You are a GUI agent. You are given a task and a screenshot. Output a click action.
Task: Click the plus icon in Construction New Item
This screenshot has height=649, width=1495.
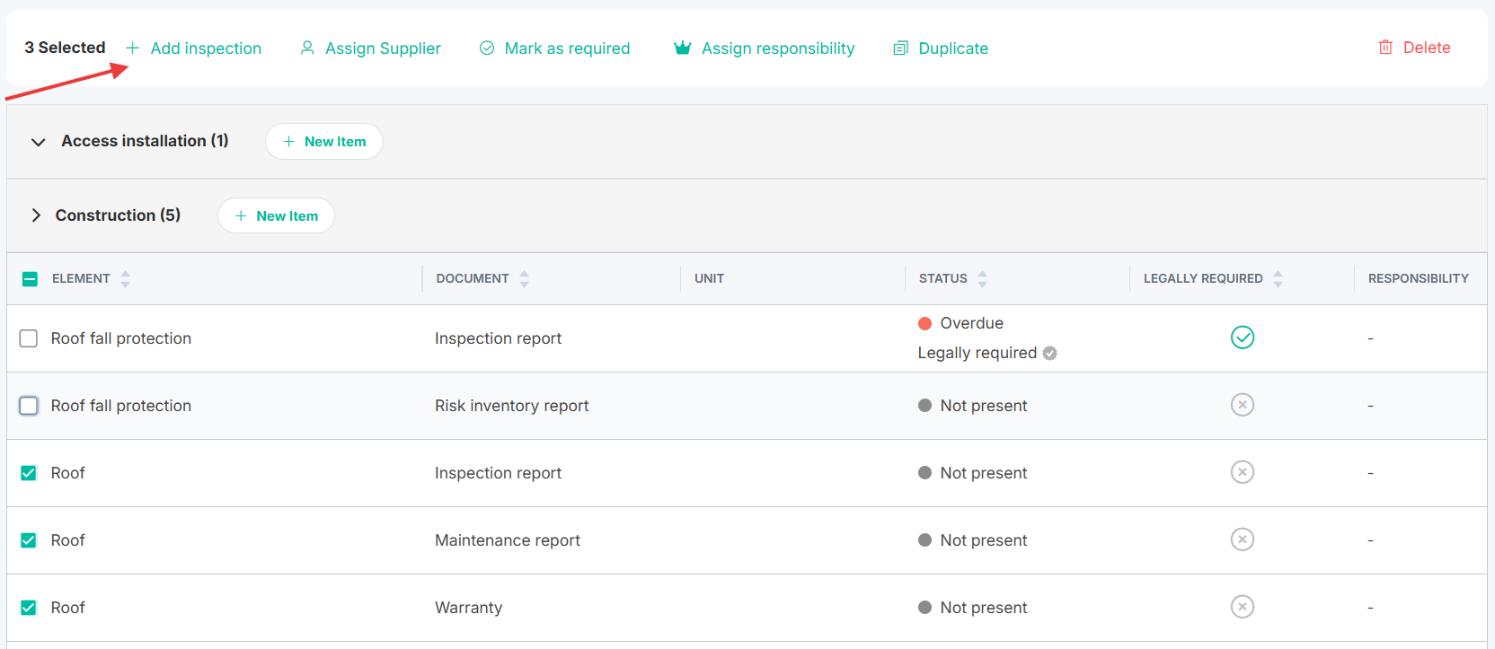[x=241, y=215]
